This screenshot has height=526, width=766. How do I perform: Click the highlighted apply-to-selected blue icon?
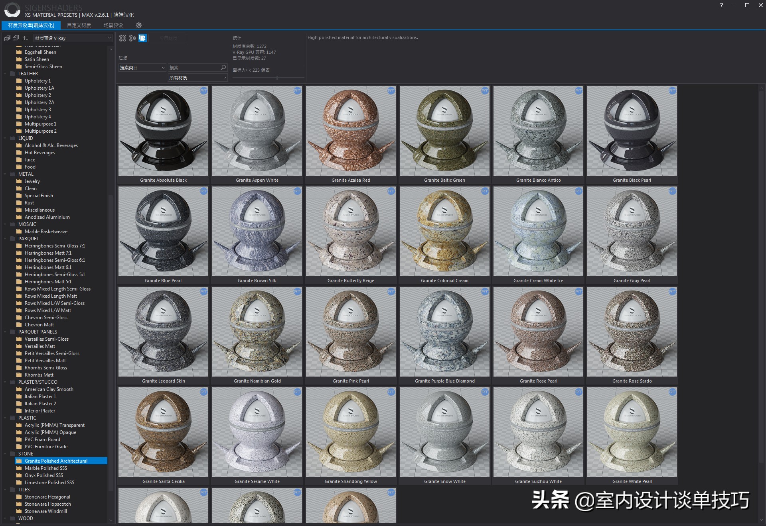pyautogui.click(x=142, y=38)
